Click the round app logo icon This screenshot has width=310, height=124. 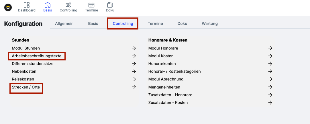point(8,7)
